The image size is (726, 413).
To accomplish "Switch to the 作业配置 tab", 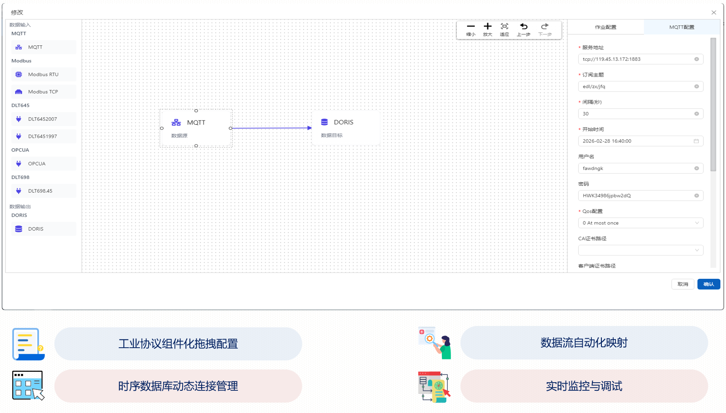I will [x=605, y=27].
